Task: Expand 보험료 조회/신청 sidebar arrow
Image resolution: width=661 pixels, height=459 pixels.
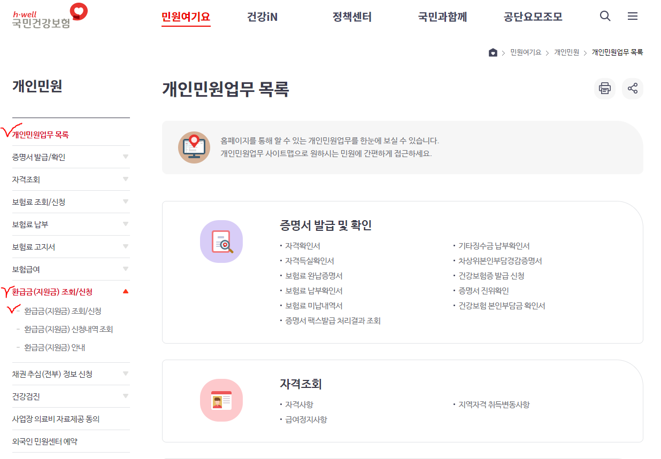Action: [x=126, y=202]
